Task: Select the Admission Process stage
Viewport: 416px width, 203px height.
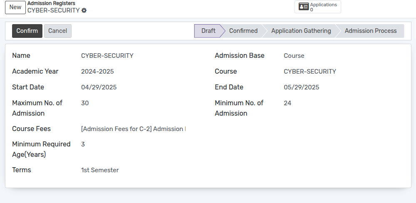Action: tap(371, 31)
